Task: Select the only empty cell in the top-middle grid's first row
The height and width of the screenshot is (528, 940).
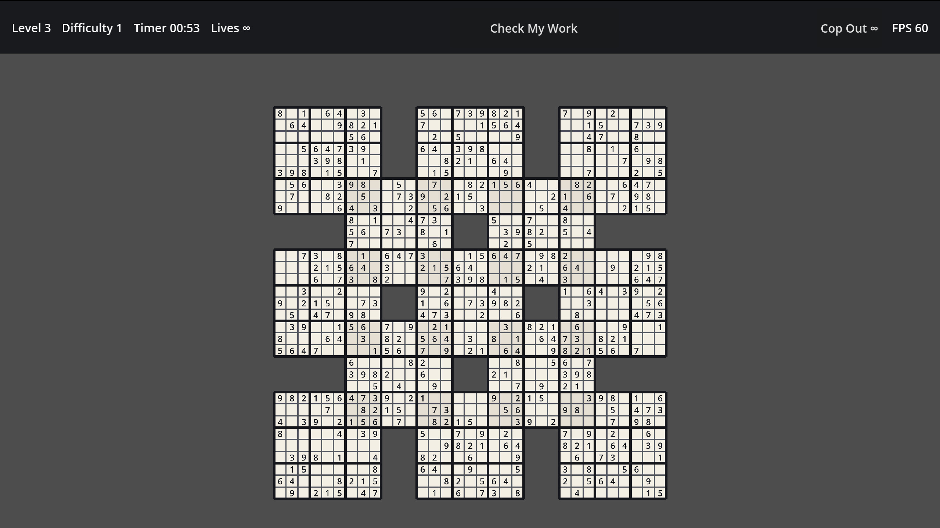Action: (446, 114)
